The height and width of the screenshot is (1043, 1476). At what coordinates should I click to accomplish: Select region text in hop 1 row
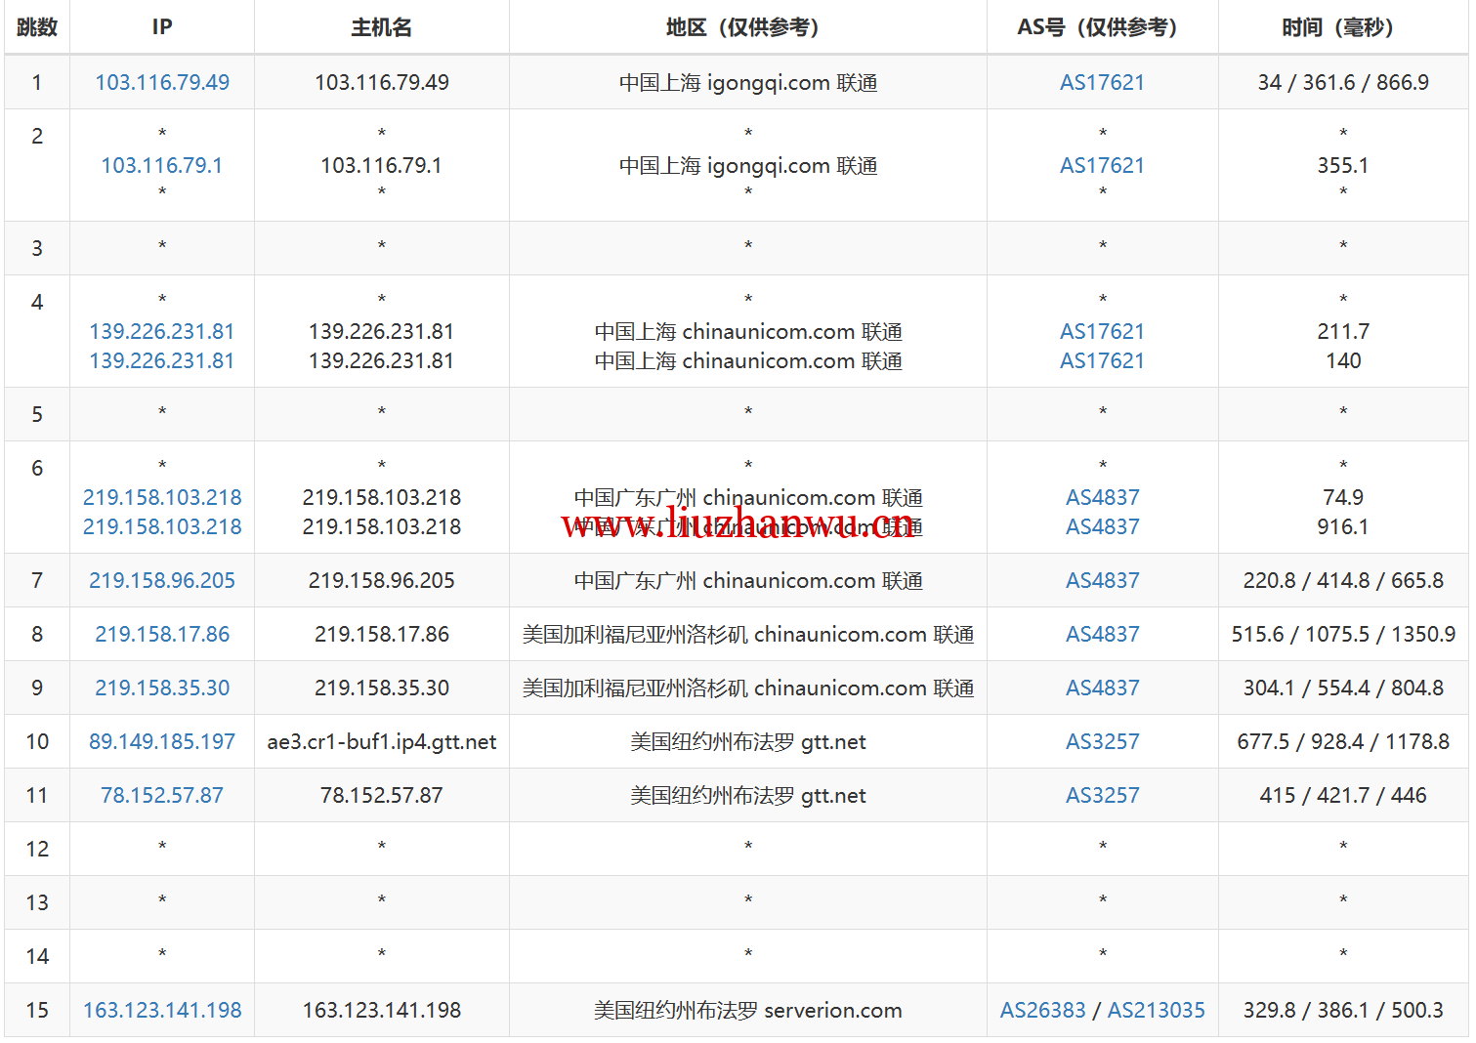tap(748, 82)
